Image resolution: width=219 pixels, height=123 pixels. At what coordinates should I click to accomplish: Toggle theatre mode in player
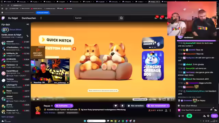168,99
